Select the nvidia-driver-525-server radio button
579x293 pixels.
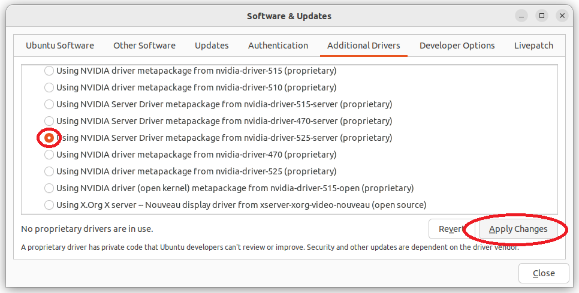coord(49,138)
